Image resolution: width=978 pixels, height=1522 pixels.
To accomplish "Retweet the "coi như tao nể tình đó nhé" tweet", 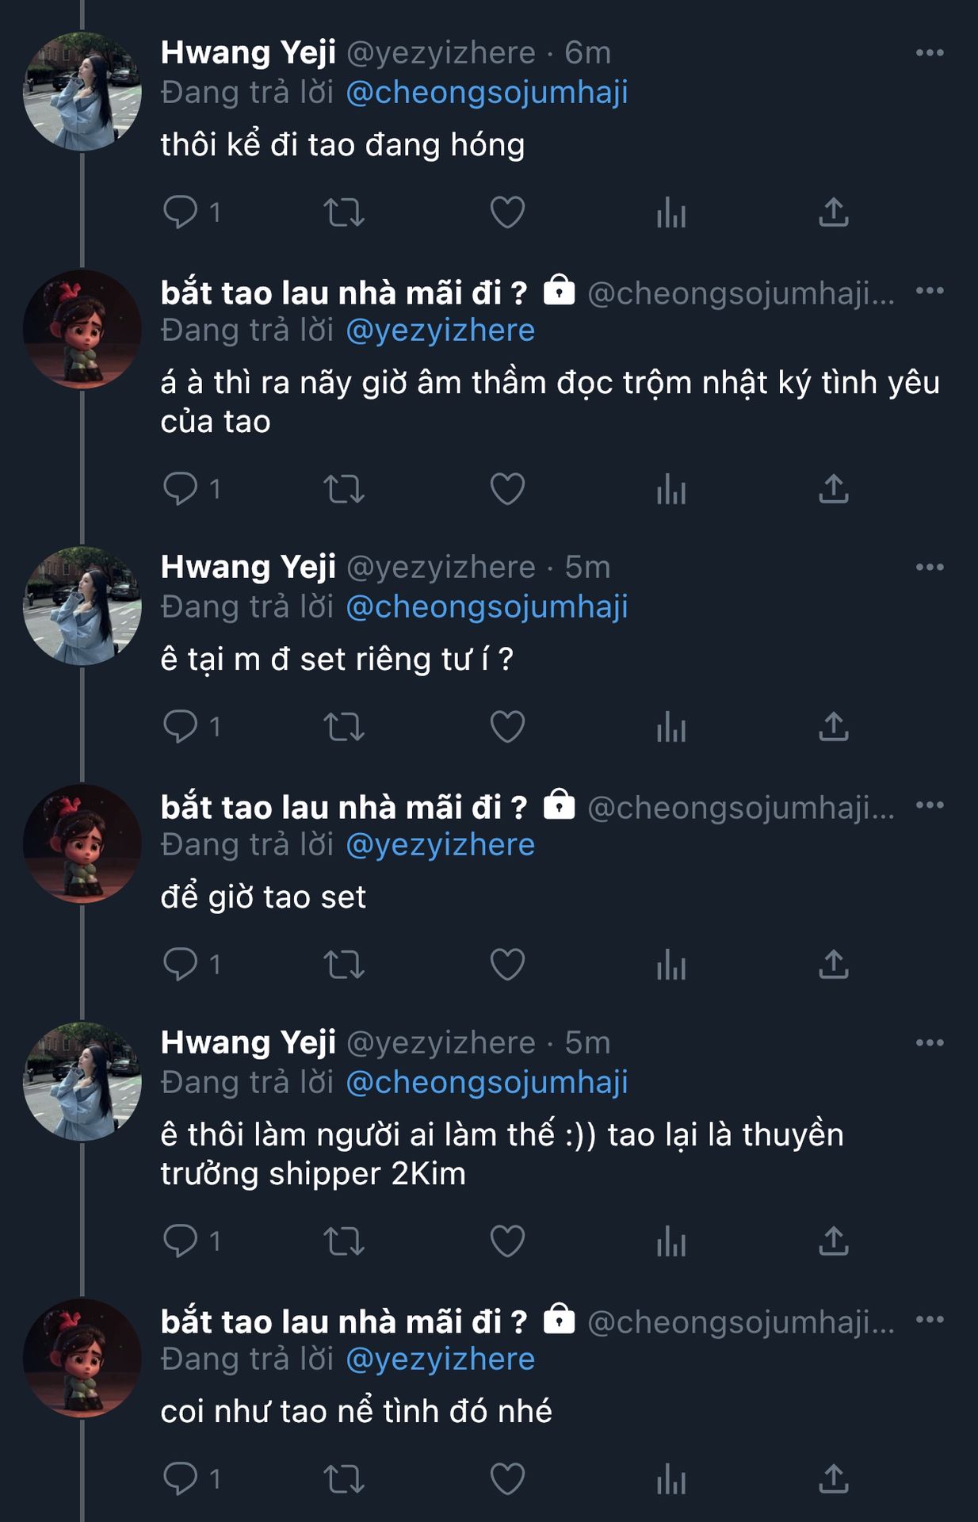I will point(344,1479).
